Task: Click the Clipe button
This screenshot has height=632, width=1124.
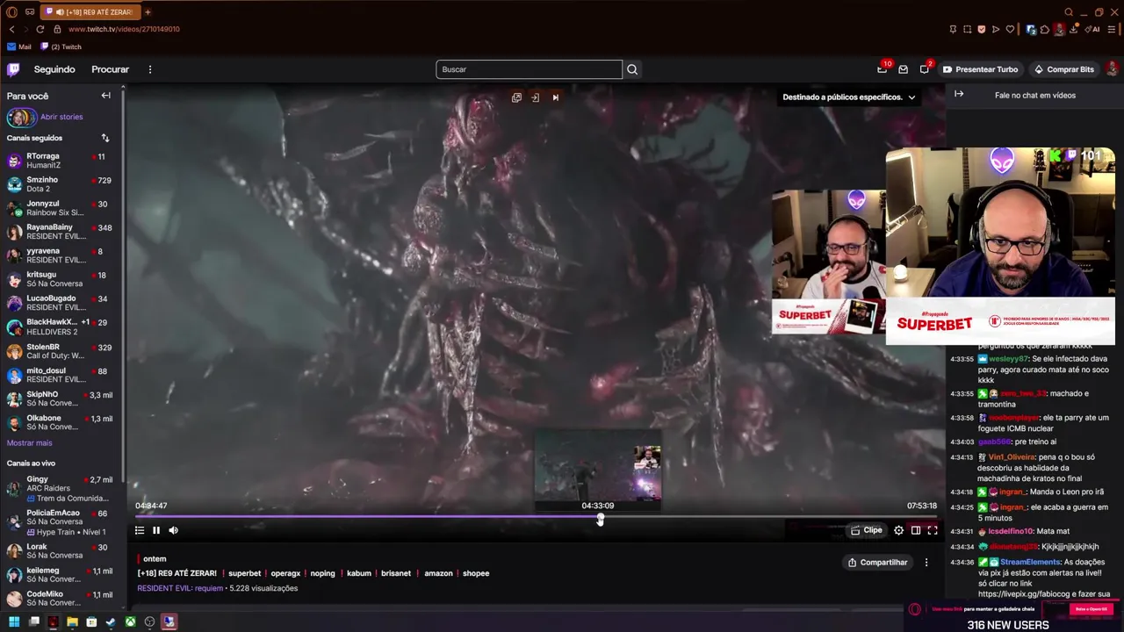Action: coord(866,530)
